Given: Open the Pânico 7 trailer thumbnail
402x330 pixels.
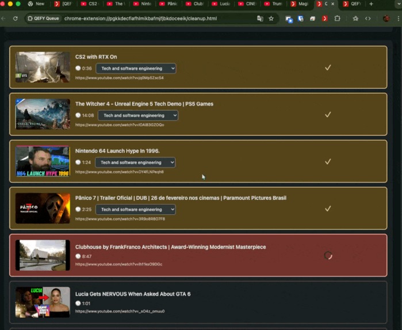Looking at the screenshot, I should click(43, 208).
